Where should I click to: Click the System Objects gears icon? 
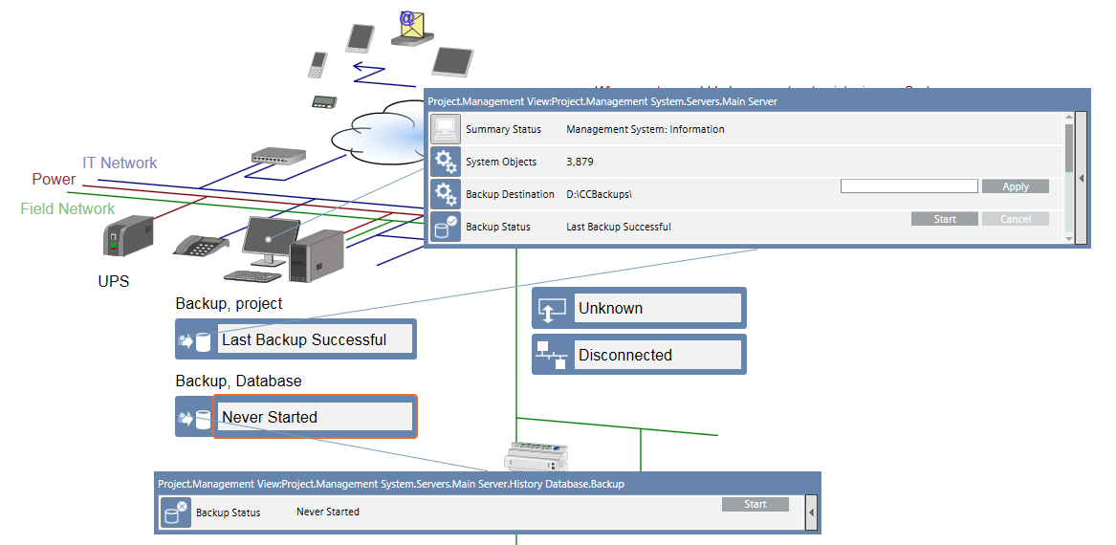(x=445, y=162)
